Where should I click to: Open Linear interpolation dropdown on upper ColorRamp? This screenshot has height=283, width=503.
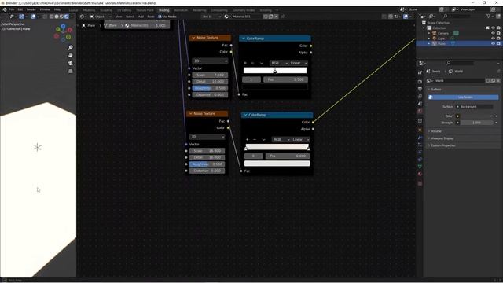tap(299, 63)
